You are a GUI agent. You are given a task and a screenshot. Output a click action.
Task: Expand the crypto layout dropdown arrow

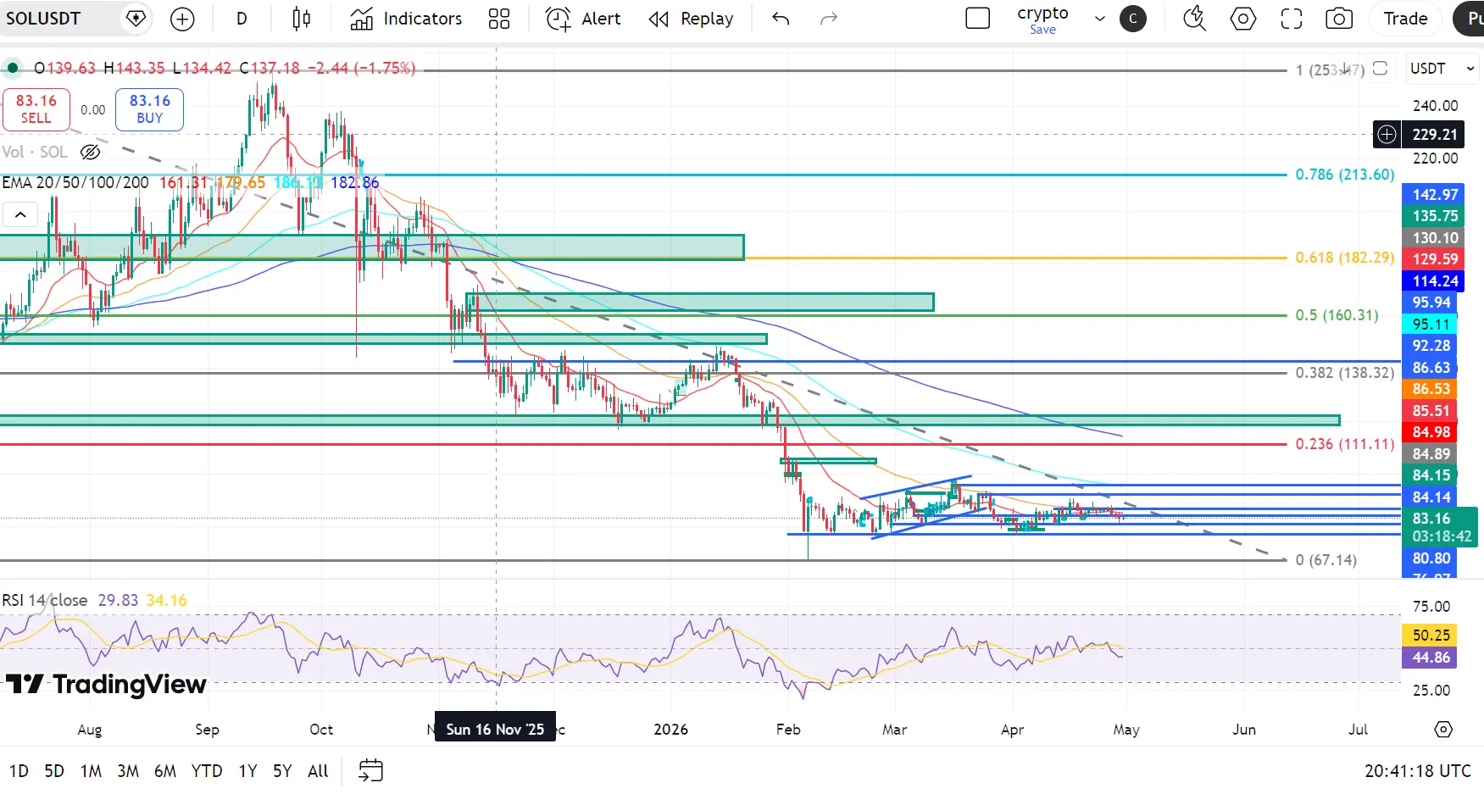pos(1100,19)
